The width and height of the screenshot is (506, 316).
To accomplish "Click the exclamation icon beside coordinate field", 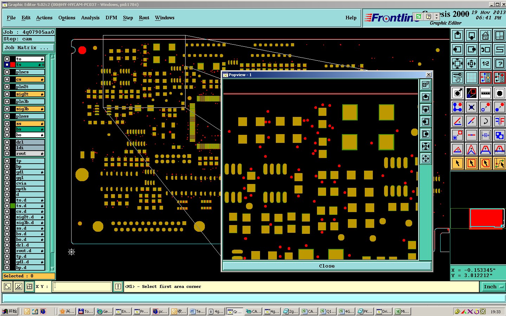I will tap(118, 287).
